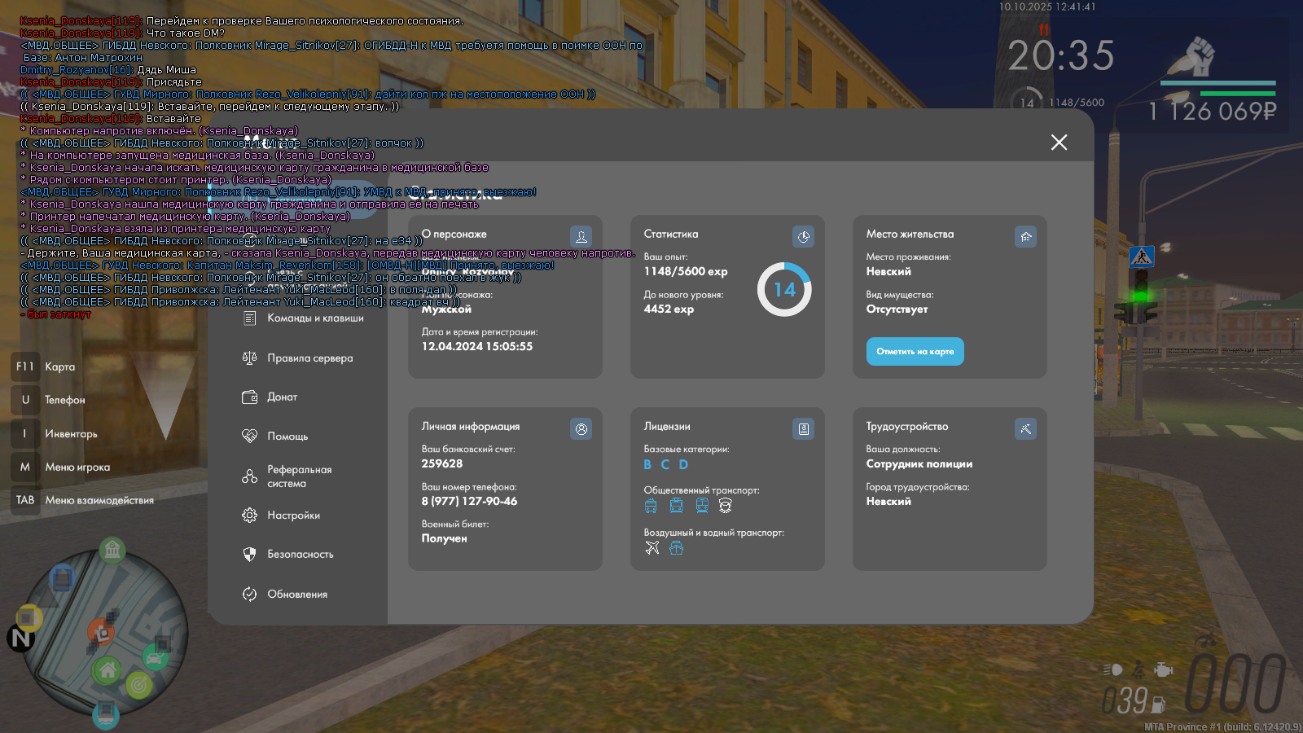Select Обновления in the sidebar

284,595
